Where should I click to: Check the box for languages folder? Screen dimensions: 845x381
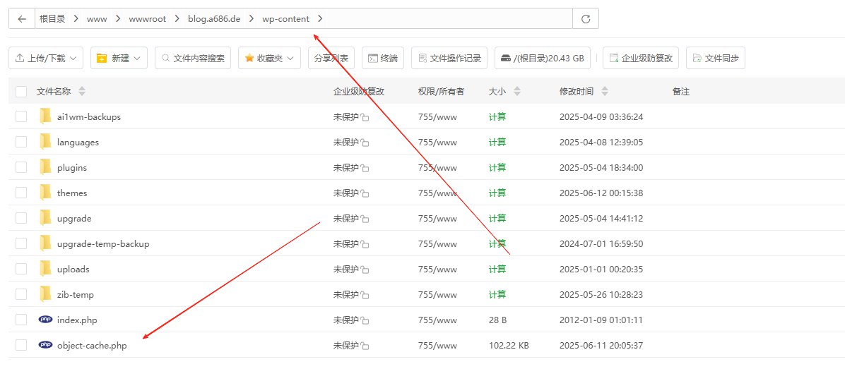coord(21,142)
